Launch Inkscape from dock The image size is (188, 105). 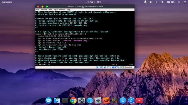[x=98, y=100]
